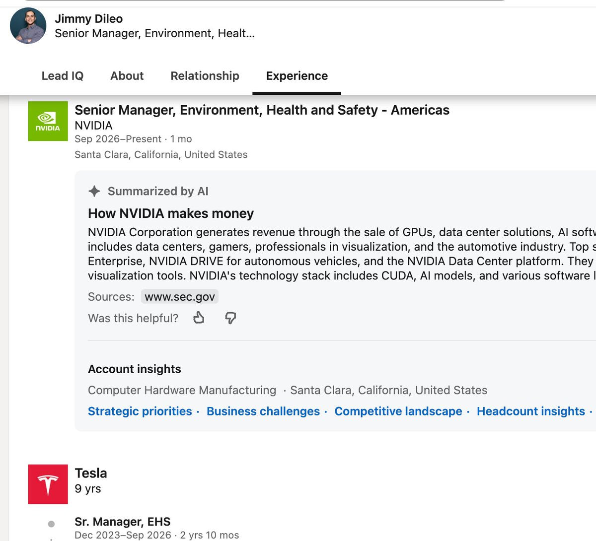Viewport: 596px width, 541px height.
Task: Click the Santa Clara, California location under NVIDIA
Action: [161, 155]
